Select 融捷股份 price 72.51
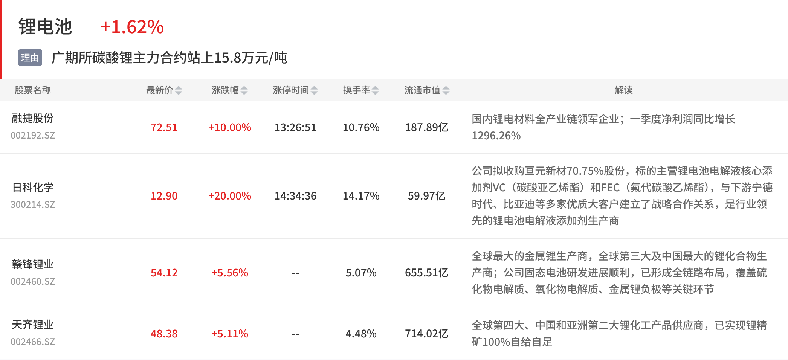The height and width of the screenshot is (360, 788). click(x=164, y=127)
